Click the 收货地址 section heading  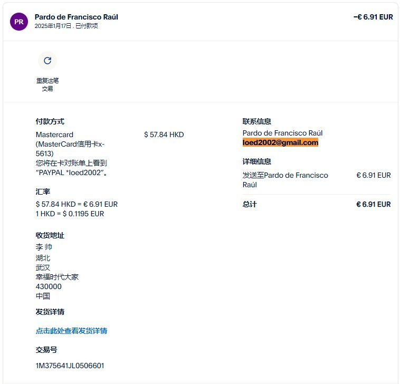pyautogui.click(x=50, y=235)
